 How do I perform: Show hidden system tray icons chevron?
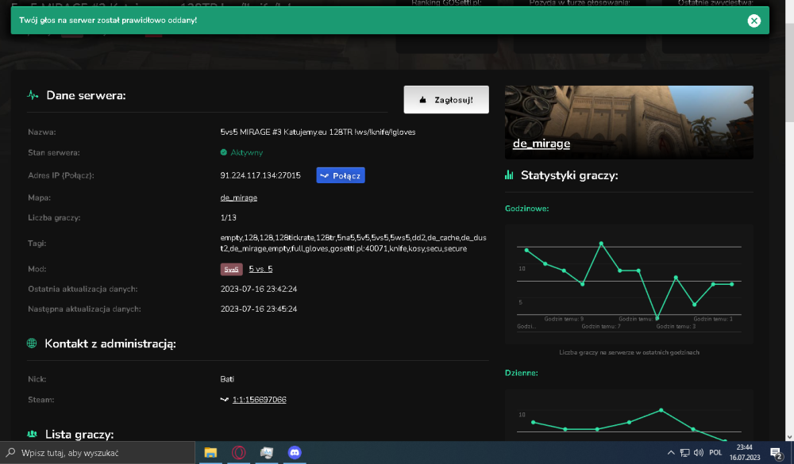point(671,452)
